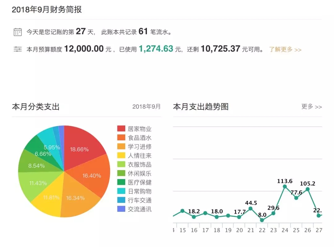Viewport: 334px width, 247px height.
Task: Click the dark green 医疗保健 legend swatch
Action: tap(121, 182)
